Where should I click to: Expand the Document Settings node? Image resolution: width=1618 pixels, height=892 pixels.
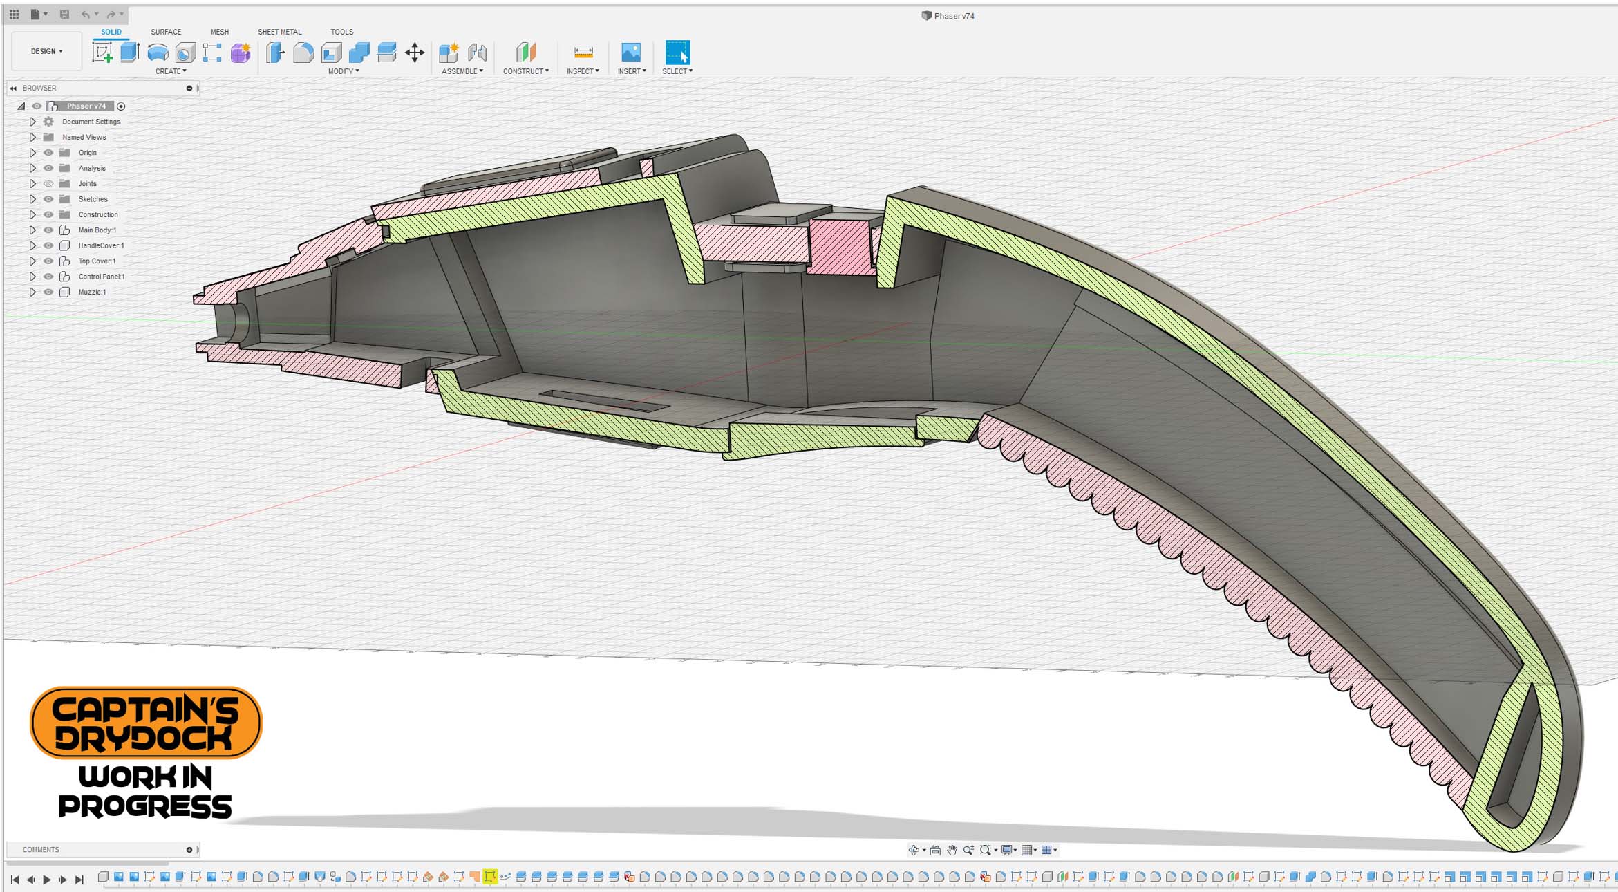click(x=32, y=122)
